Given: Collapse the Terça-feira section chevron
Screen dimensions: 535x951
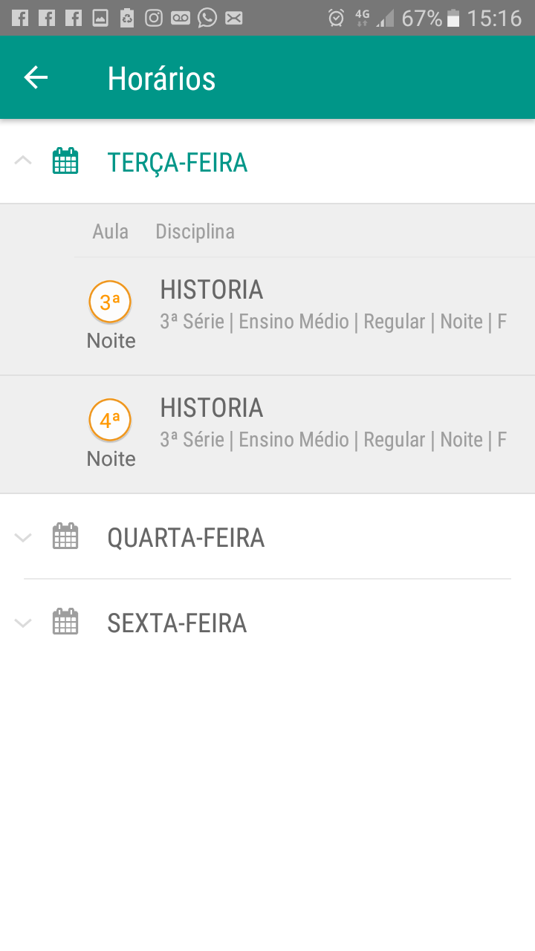Looking at the screenshot, I should (x=23, y=160).
